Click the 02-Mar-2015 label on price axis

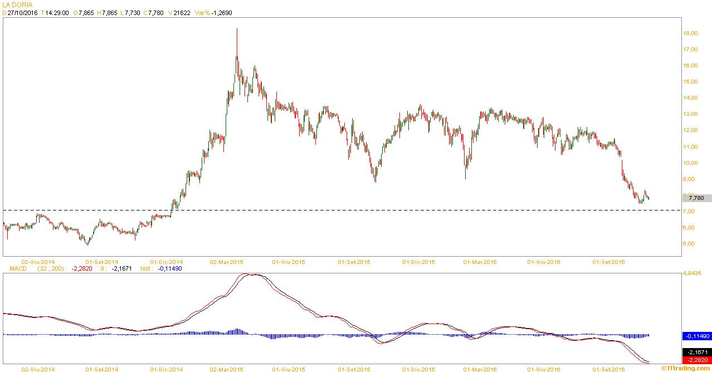click(x=226, y=261)
